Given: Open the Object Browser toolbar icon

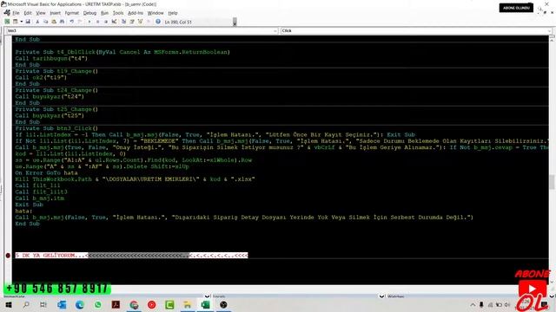Looking at the screenshot, I should pyautogui.click(x=141, y=22).
